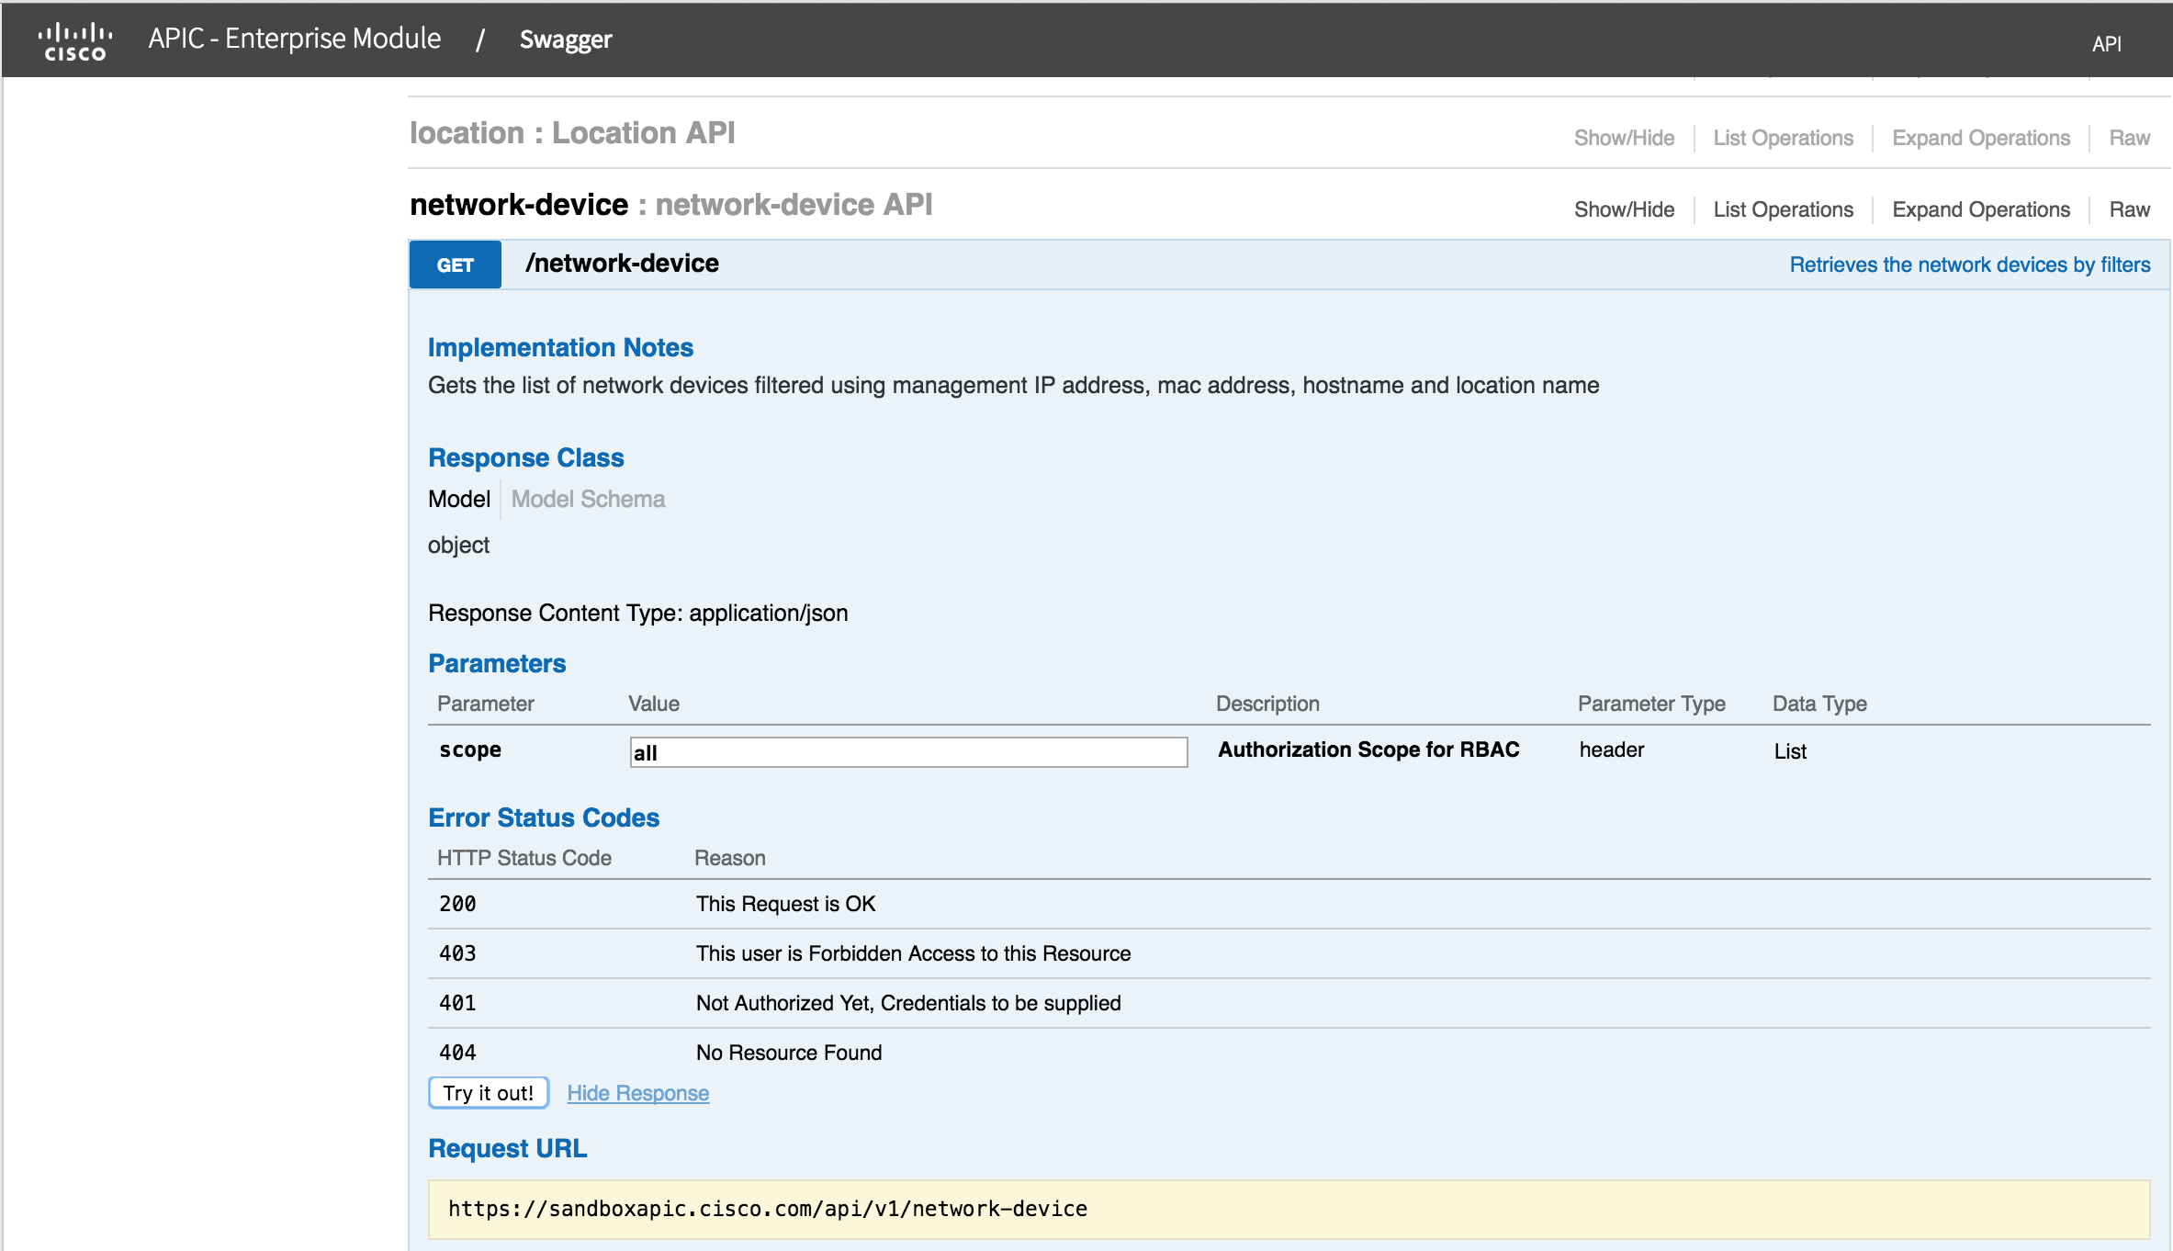Click the Response Class heading
Image resolution: width=2173 pixels, height=1251 pixels.
526,457
